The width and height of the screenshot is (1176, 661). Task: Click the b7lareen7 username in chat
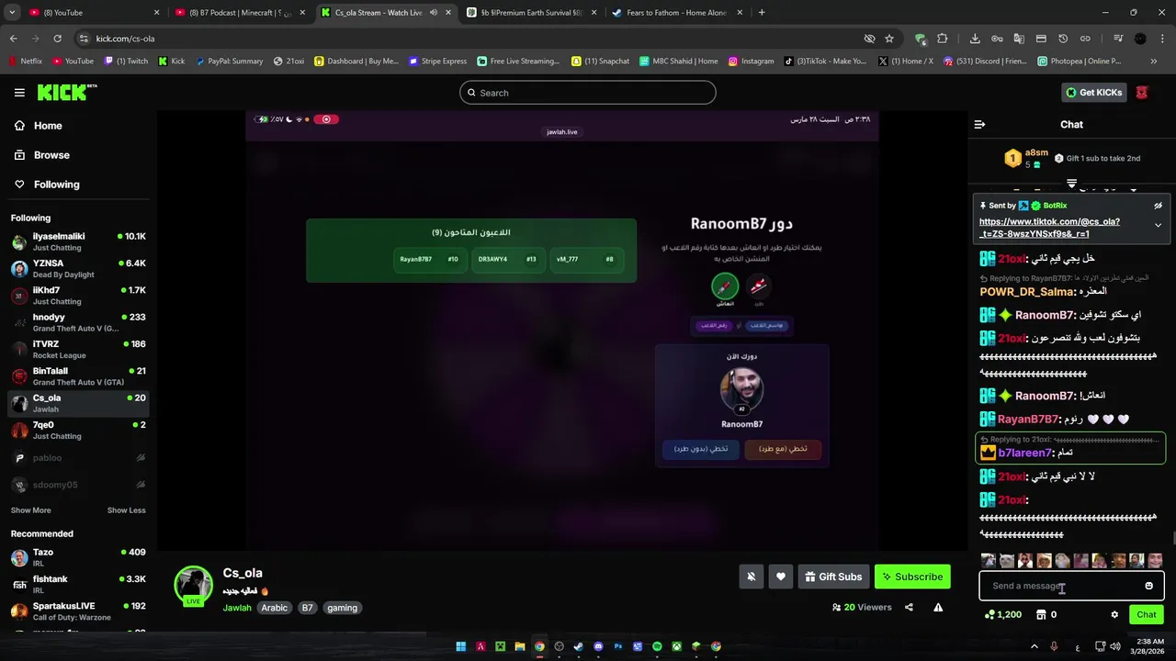(x=1024, y=453)
